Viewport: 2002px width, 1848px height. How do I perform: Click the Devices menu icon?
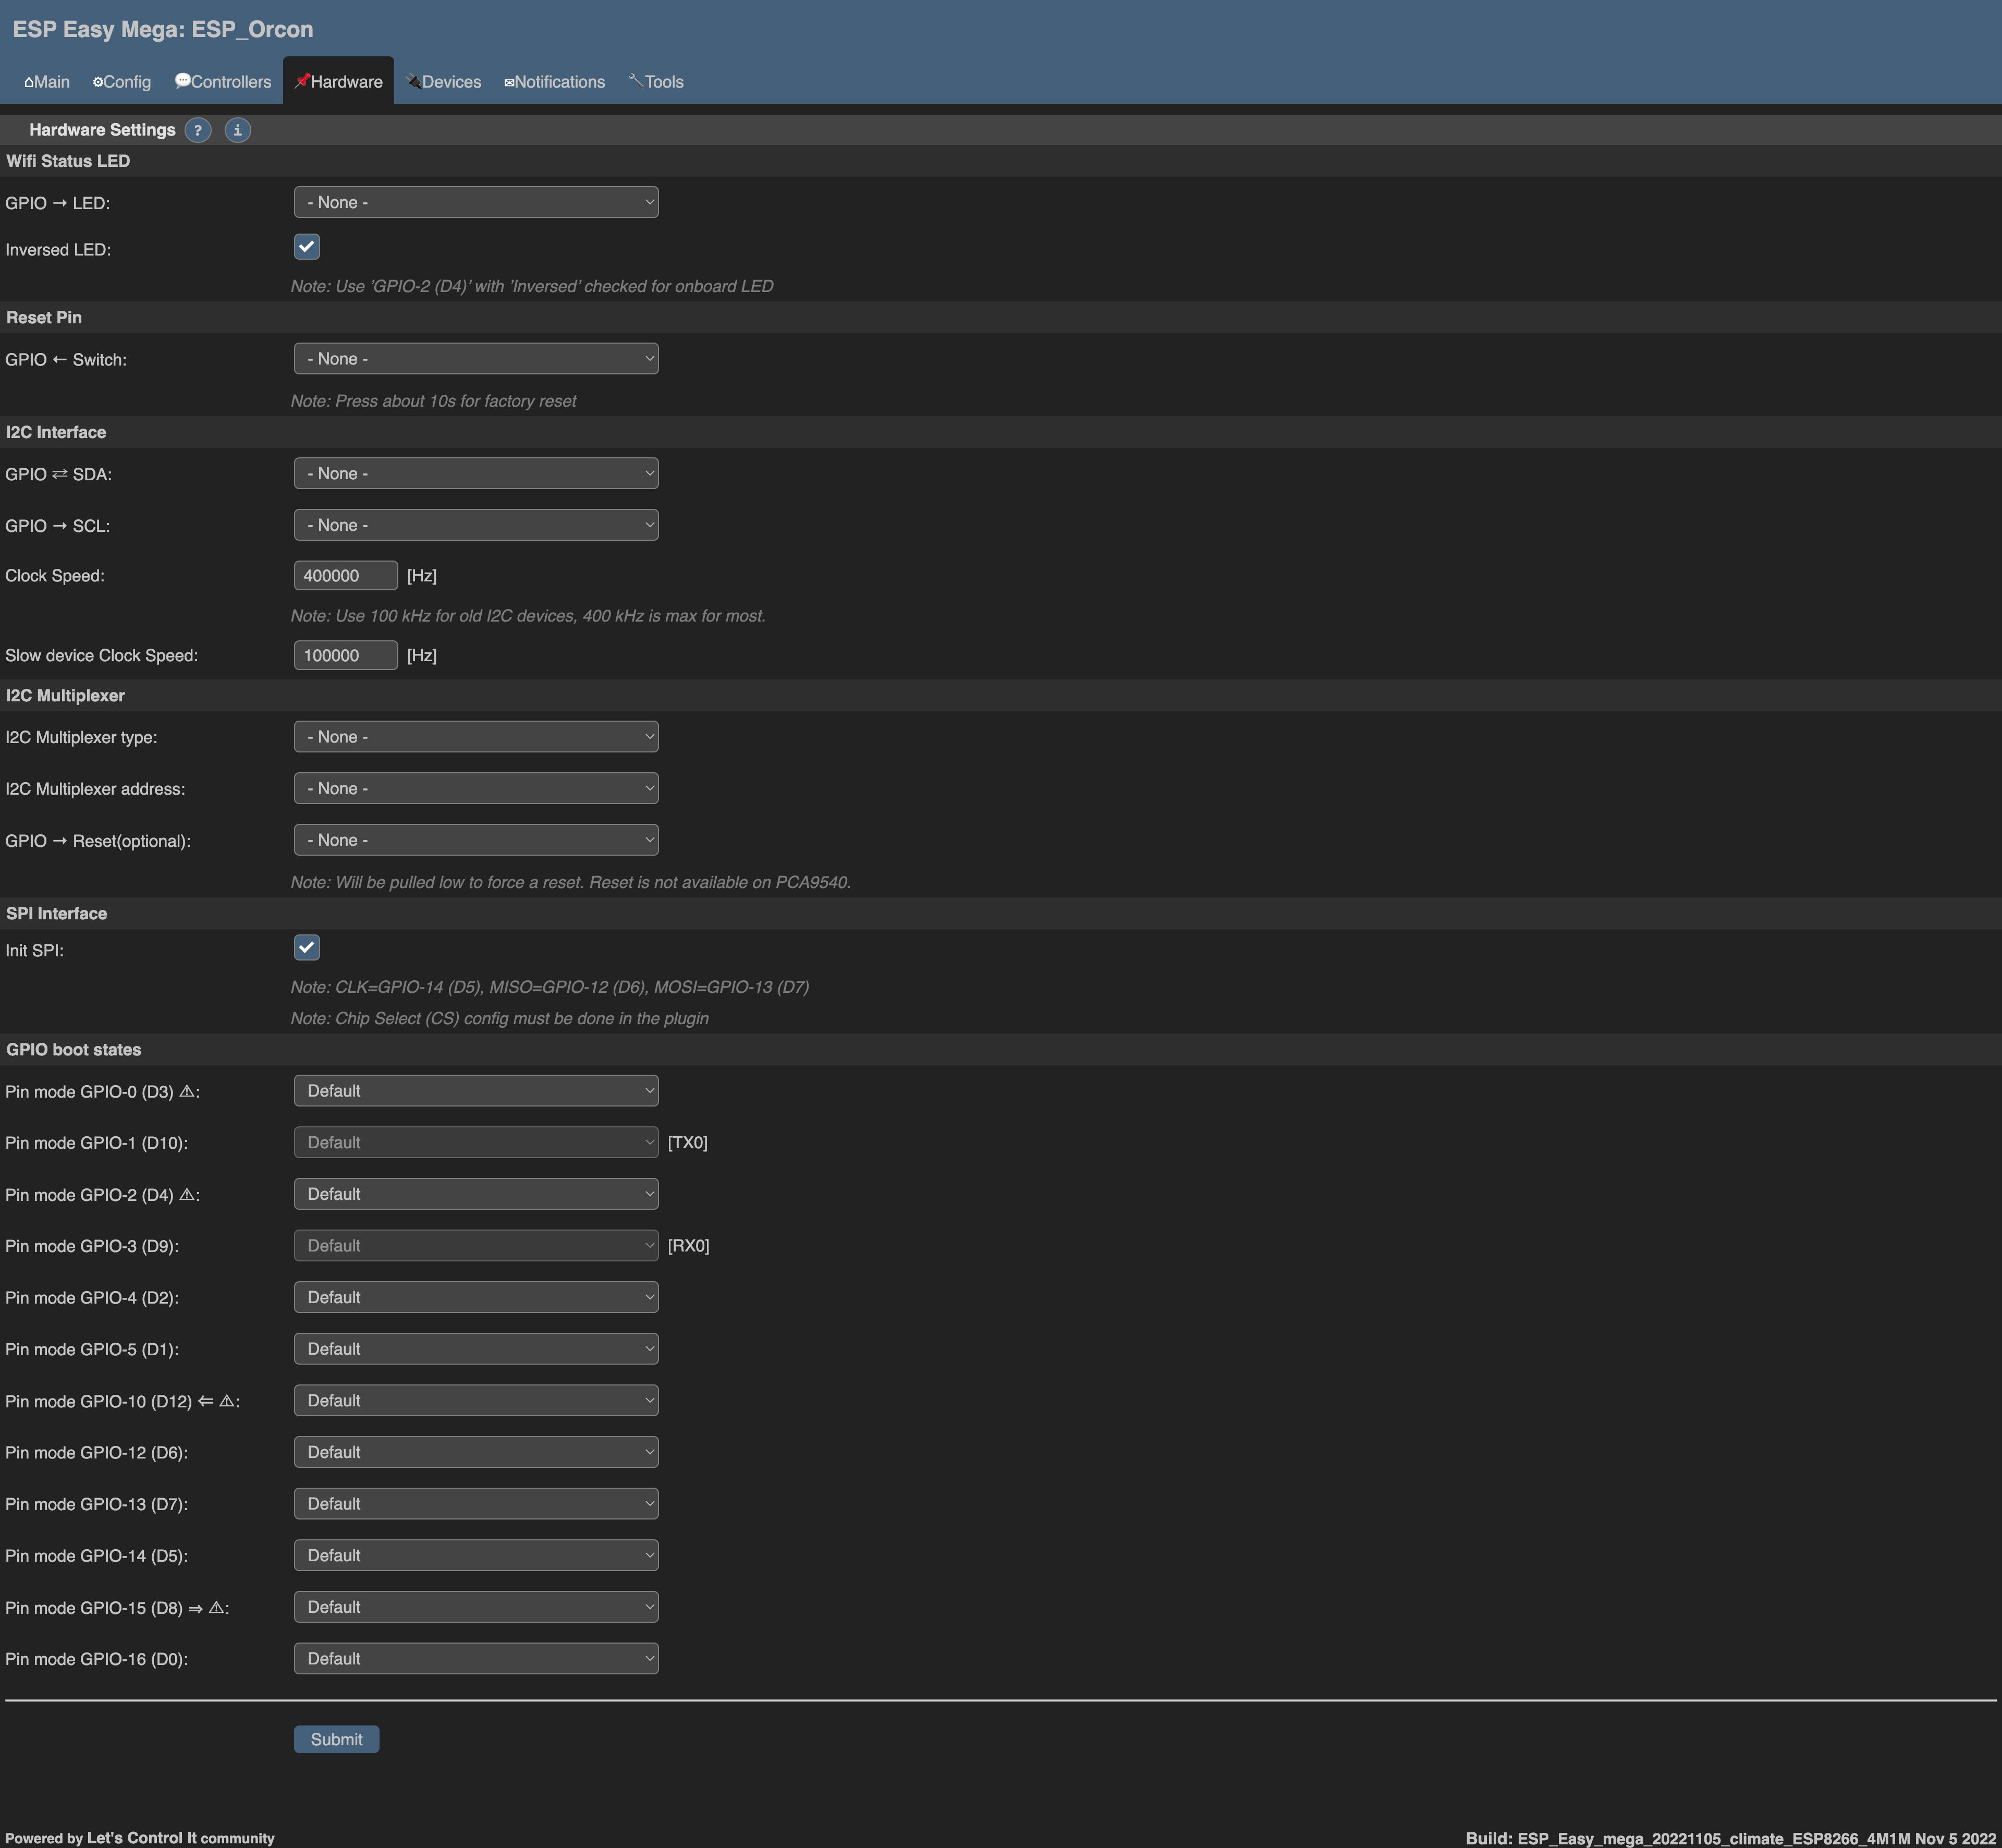pyautogui.click(x=415, y=82)
